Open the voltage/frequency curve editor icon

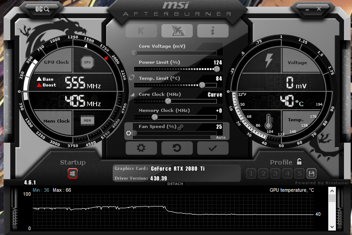pyautogui.click(x=133, y=95)
